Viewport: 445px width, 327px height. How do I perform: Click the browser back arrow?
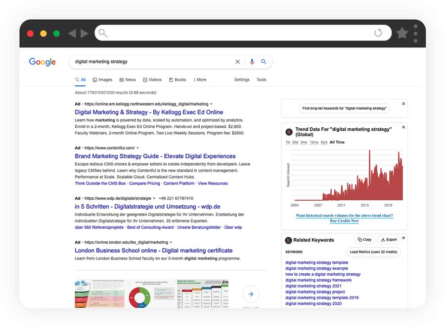tap(72, 34)
